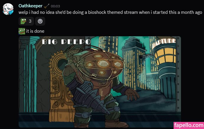Click the 00:03 message timestamp
Screen dimensions: 204x129
[55, 6]
